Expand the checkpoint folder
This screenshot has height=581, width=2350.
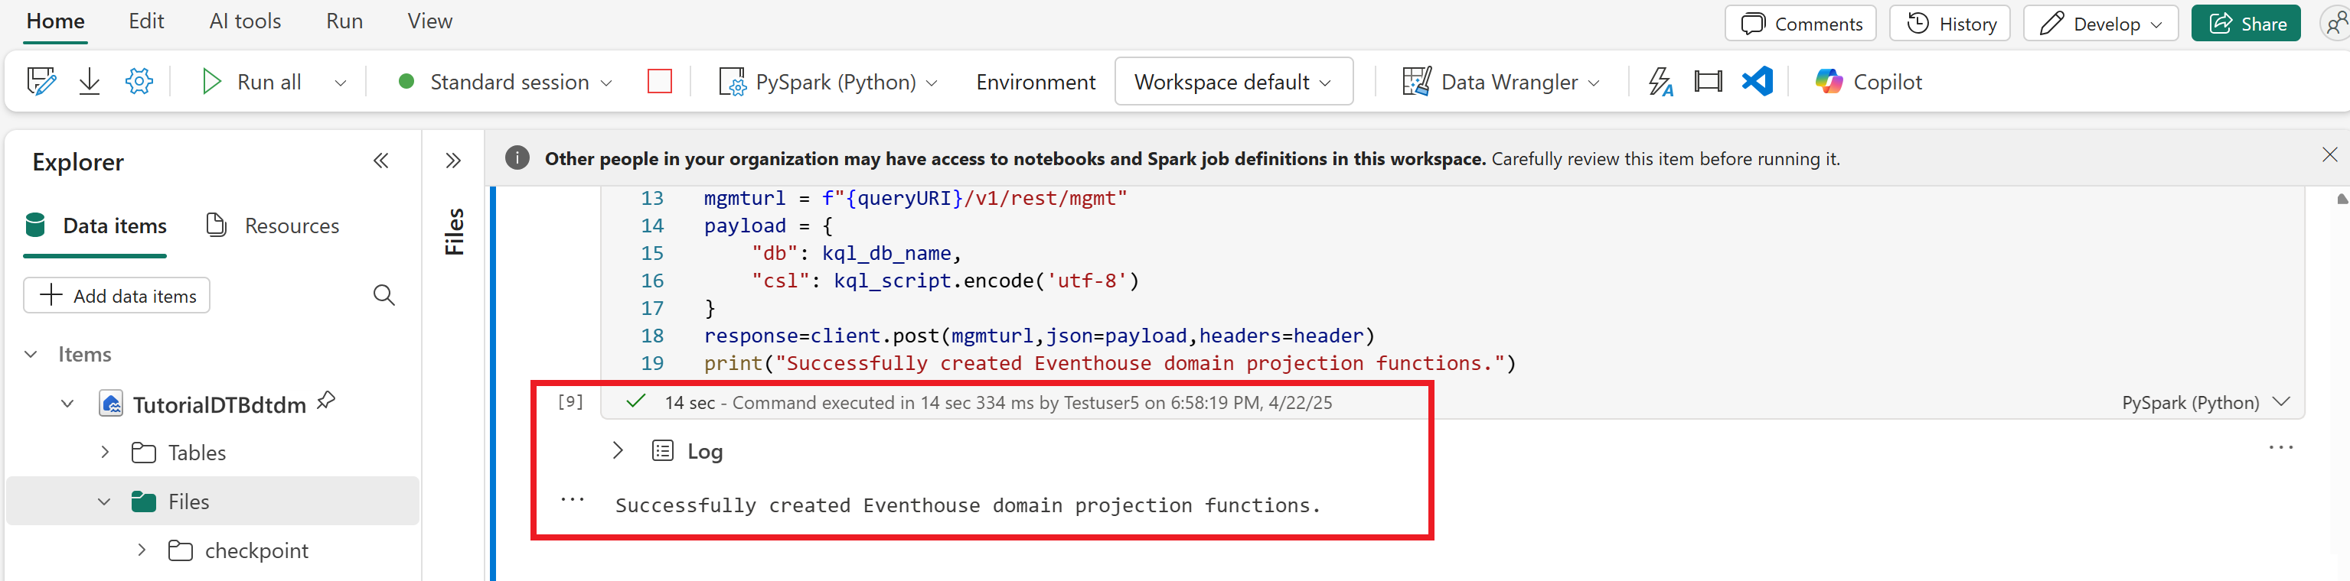(x=142, y=550)
